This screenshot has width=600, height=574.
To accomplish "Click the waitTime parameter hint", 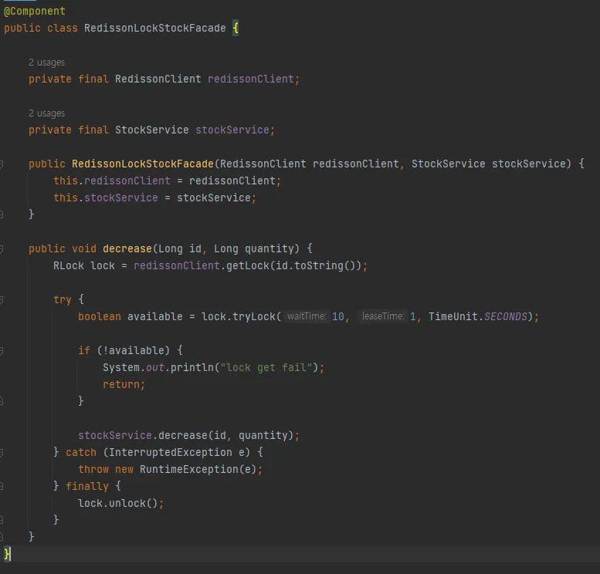I will [307, 316].
